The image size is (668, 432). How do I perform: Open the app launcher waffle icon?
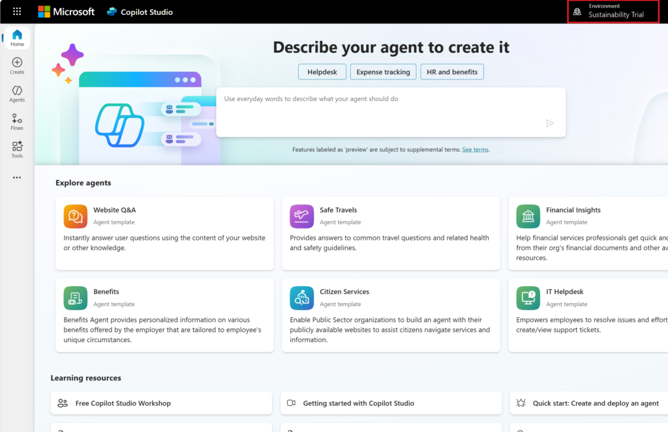[x=17, y=12]
